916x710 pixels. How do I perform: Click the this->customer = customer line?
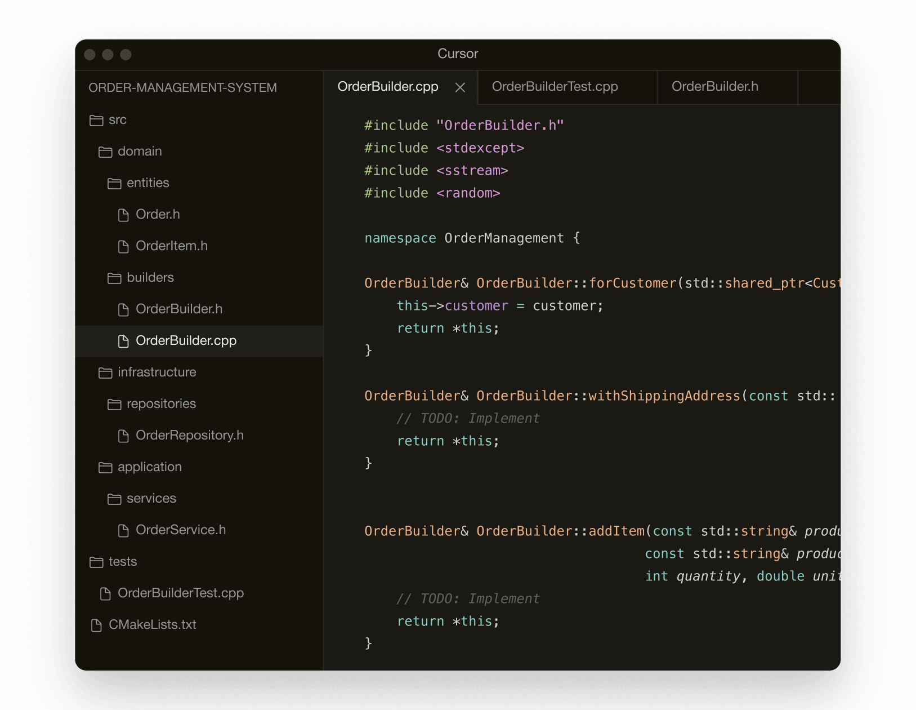click(x=500, y=305)
